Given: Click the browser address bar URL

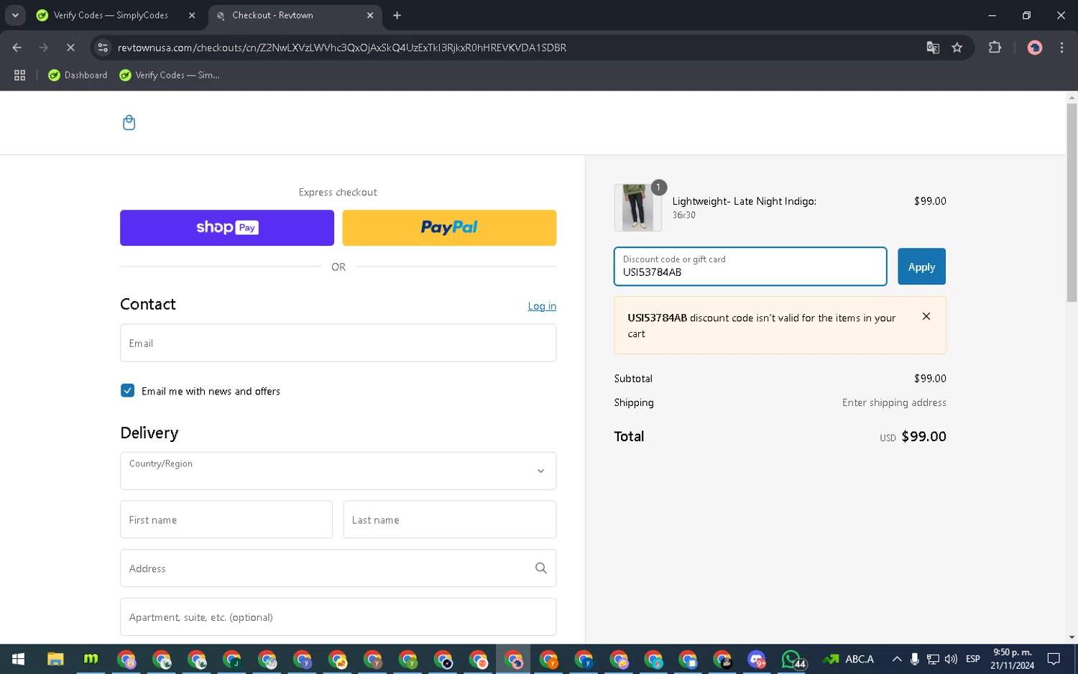Looking at the screenshot, I should [342, 47].
